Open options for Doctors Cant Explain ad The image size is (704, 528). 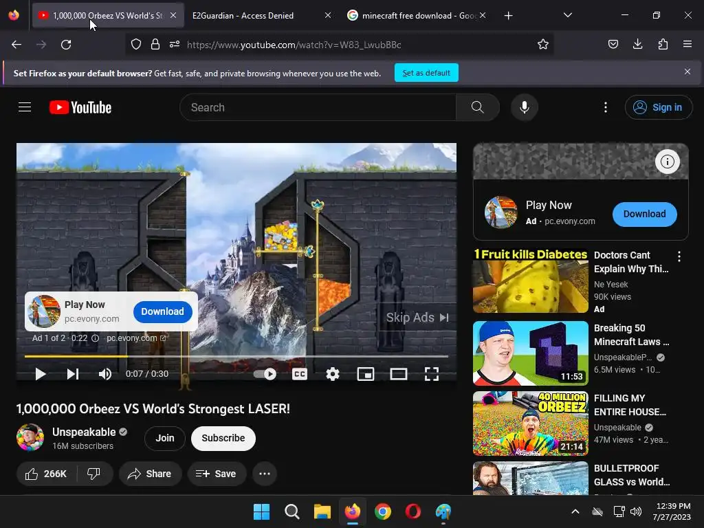[x=679, y=256]
